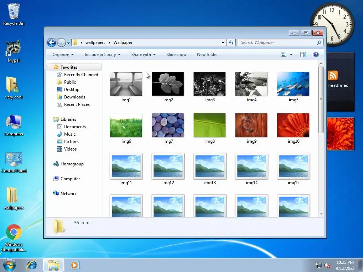363x272 pixels.
Task: Launch Internet Explorer from the taskbar
Action: (32, 265)
